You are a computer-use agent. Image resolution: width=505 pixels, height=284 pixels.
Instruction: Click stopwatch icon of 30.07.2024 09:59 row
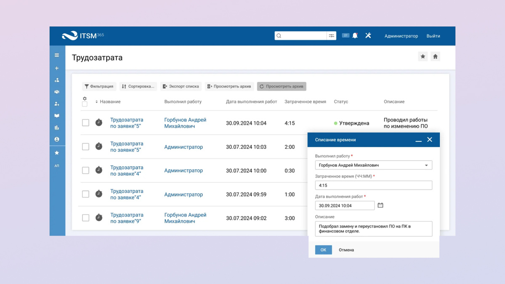(99, 194)
